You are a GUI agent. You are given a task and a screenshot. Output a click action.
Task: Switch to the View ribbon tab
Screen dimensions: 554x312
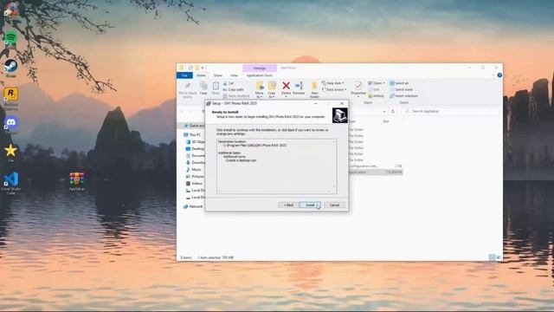point(234,75)
